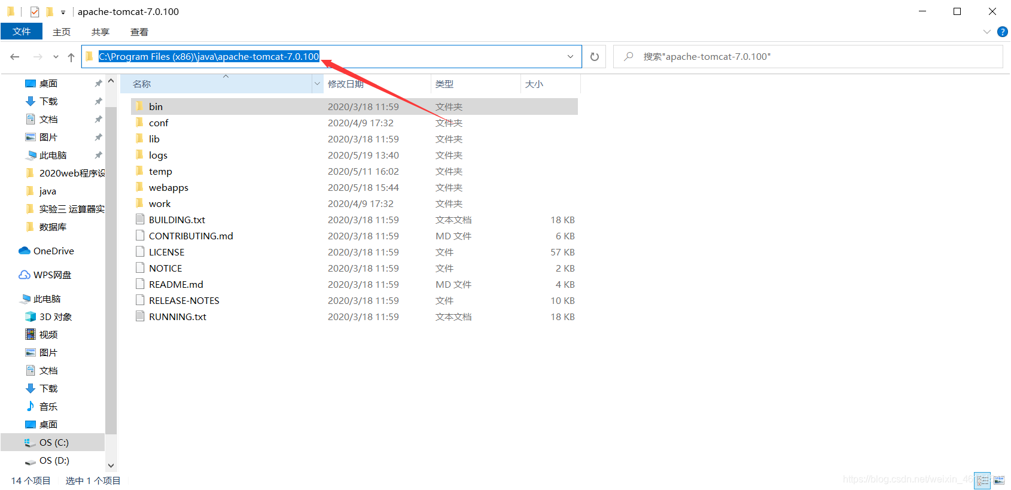Click the navigation pane scroll up arrow
The width and height of the screenshot is (1011, 490).
click(111, 81)
